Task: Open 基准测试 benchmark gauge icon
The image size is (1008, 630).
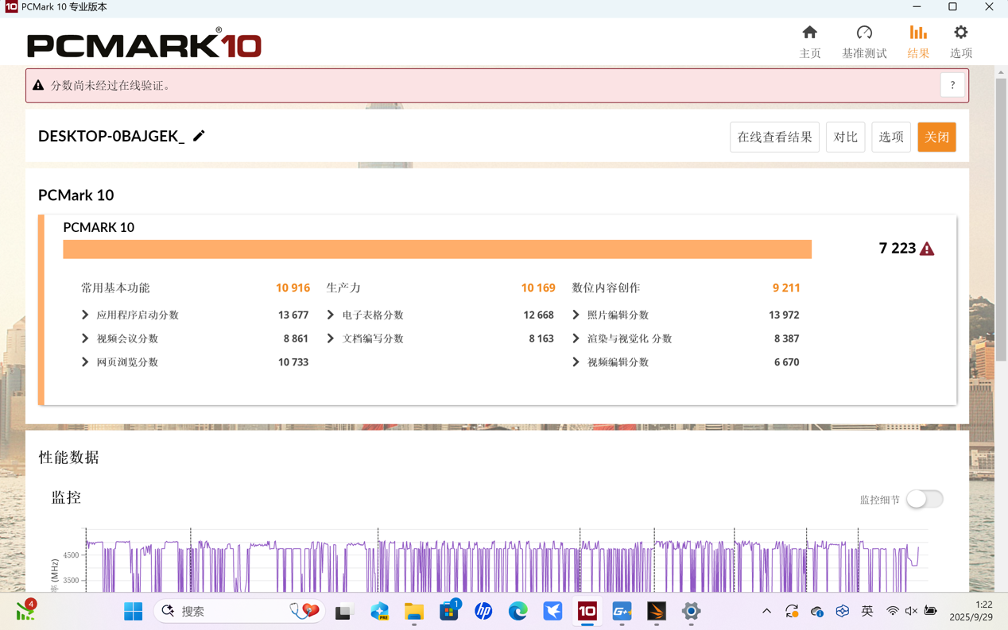Action: click(863, 41)
